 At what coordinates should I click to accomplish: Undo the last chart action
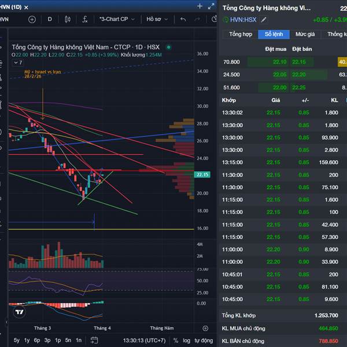(x=183, y=20)
